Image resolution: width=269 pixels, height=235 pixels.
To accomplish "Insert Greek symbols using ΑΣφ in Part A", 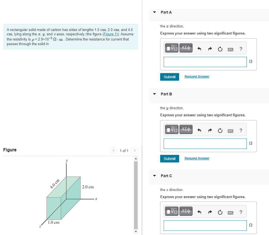I will point(186,48).
